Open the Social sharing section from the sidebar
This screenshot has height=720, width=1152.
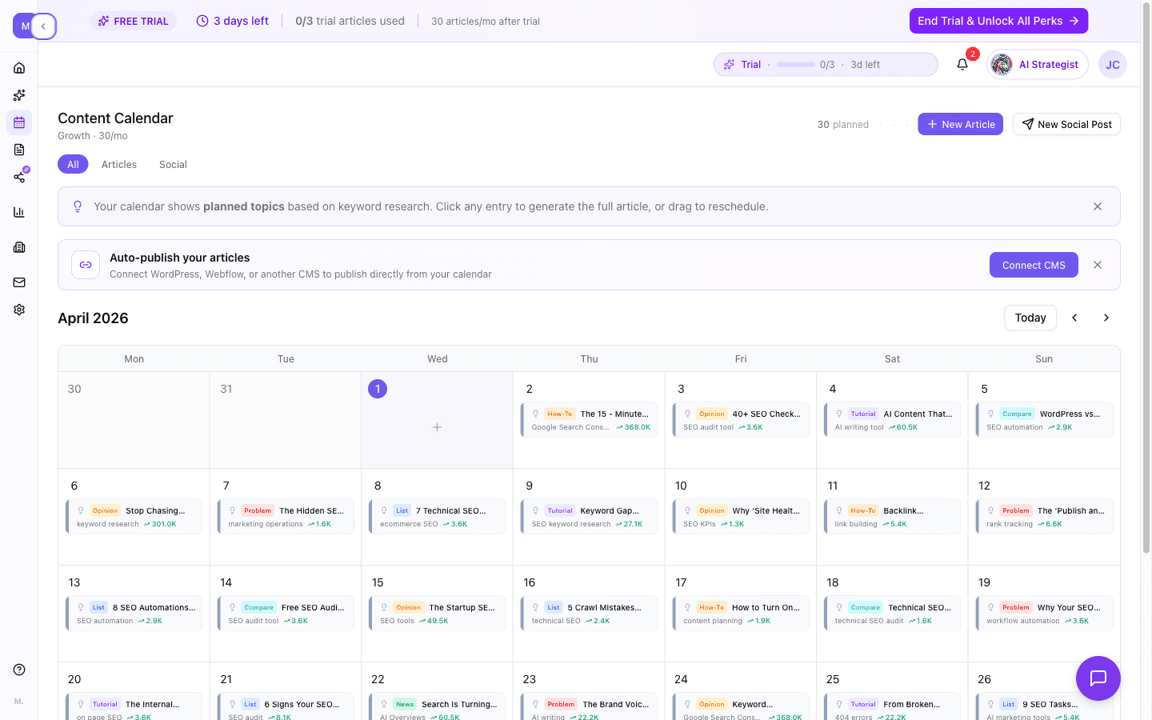19,177
